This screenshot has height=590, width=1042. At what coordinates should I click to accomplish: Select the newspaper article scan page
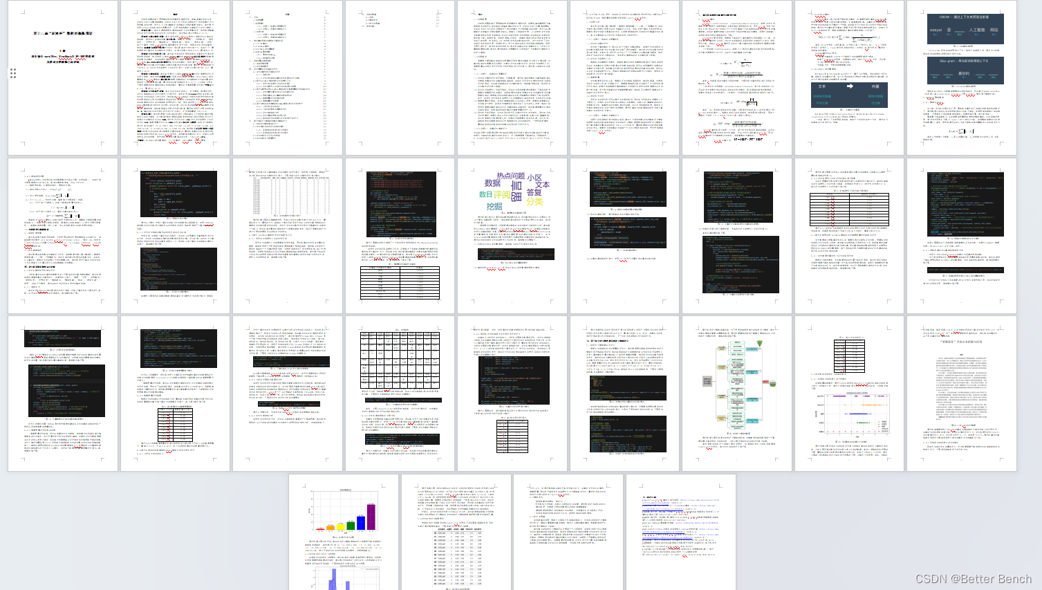click(x=962, y=394)
